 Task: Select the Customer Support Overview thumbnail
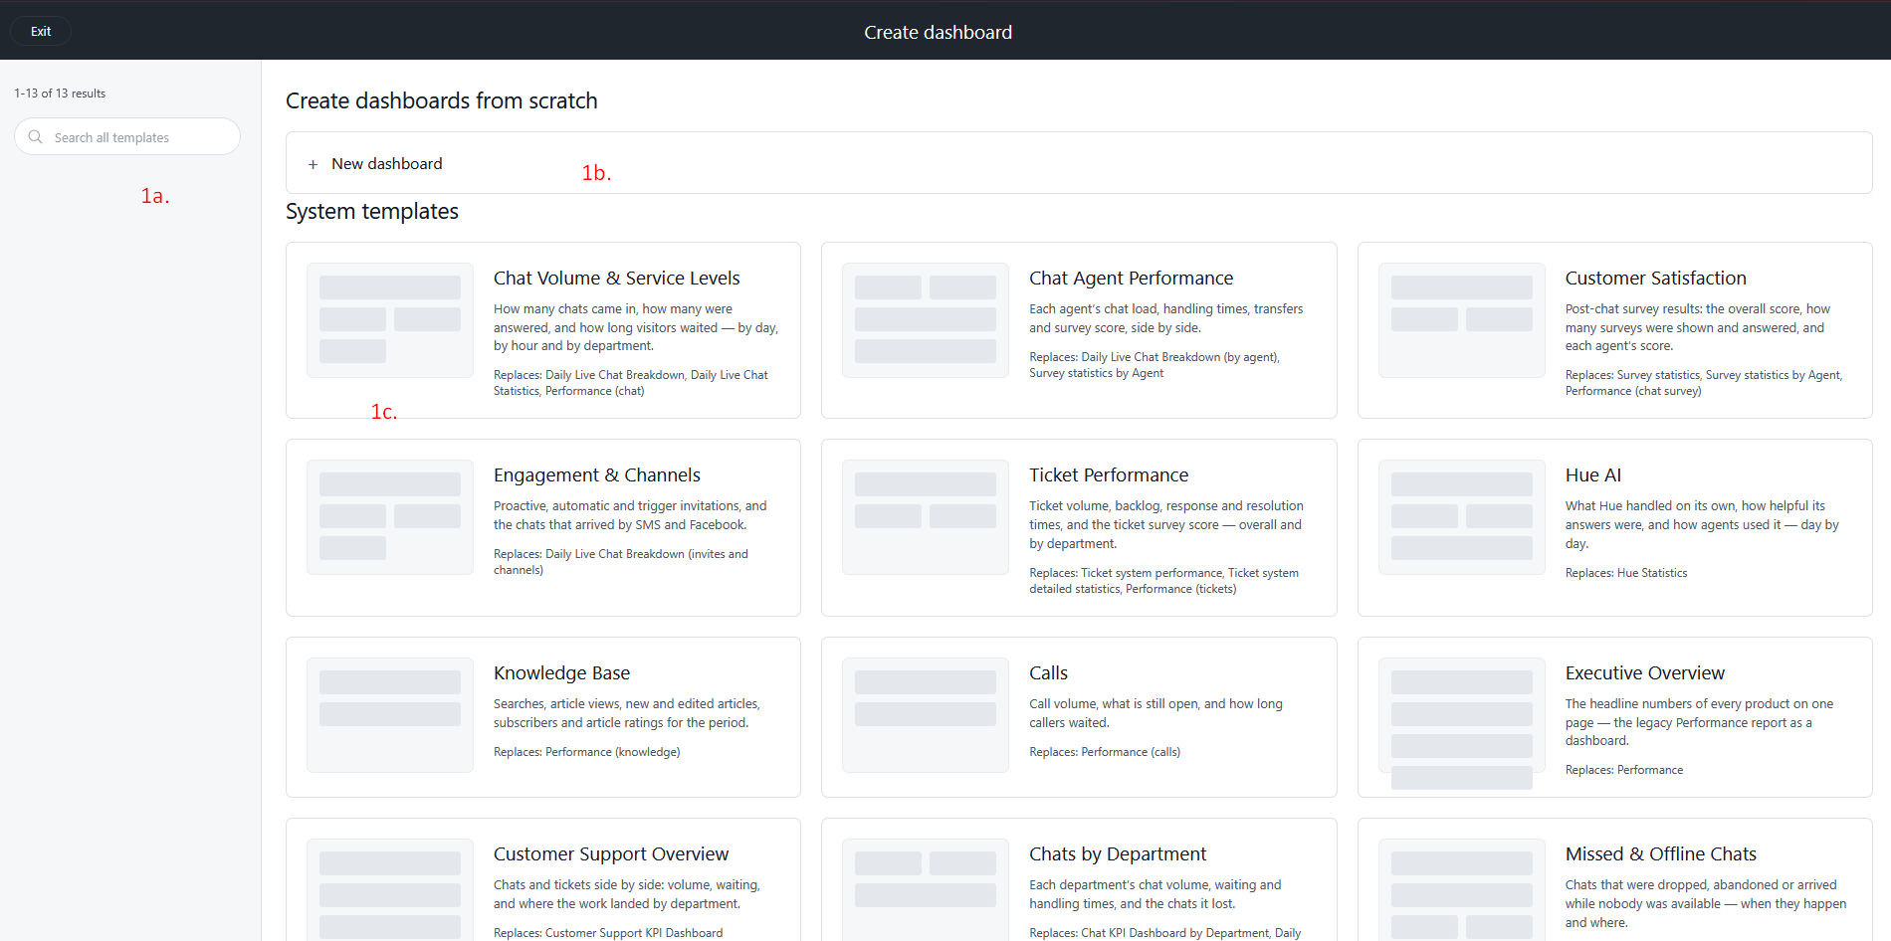[390, 889]
